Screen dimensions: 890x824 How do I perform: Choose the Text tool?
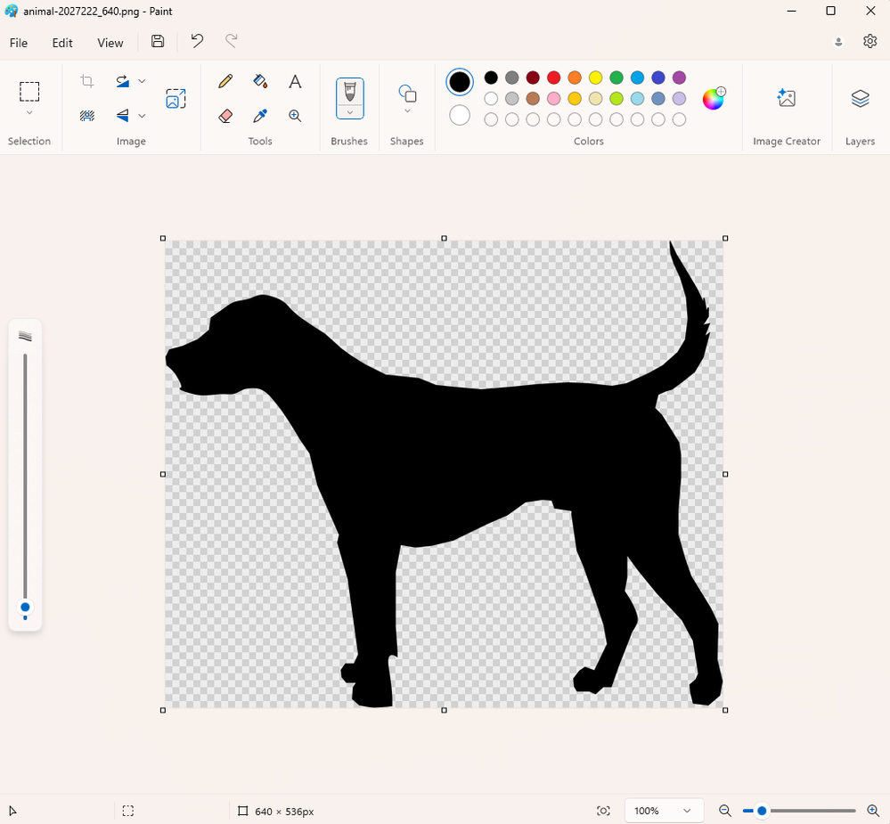[295, 82]
